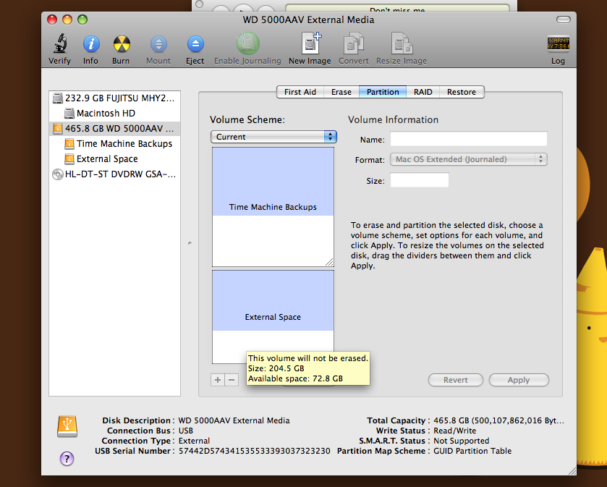Click the sidebar splitter handle dot
The width and height of the screenshot is (607, 487).
click(x=190, y=243)
